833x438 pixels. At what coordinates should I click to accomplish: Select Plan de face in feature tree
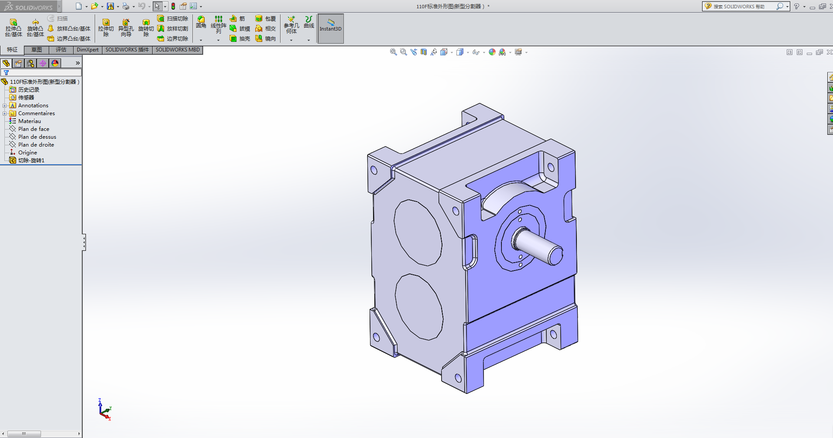pos(34,129)
